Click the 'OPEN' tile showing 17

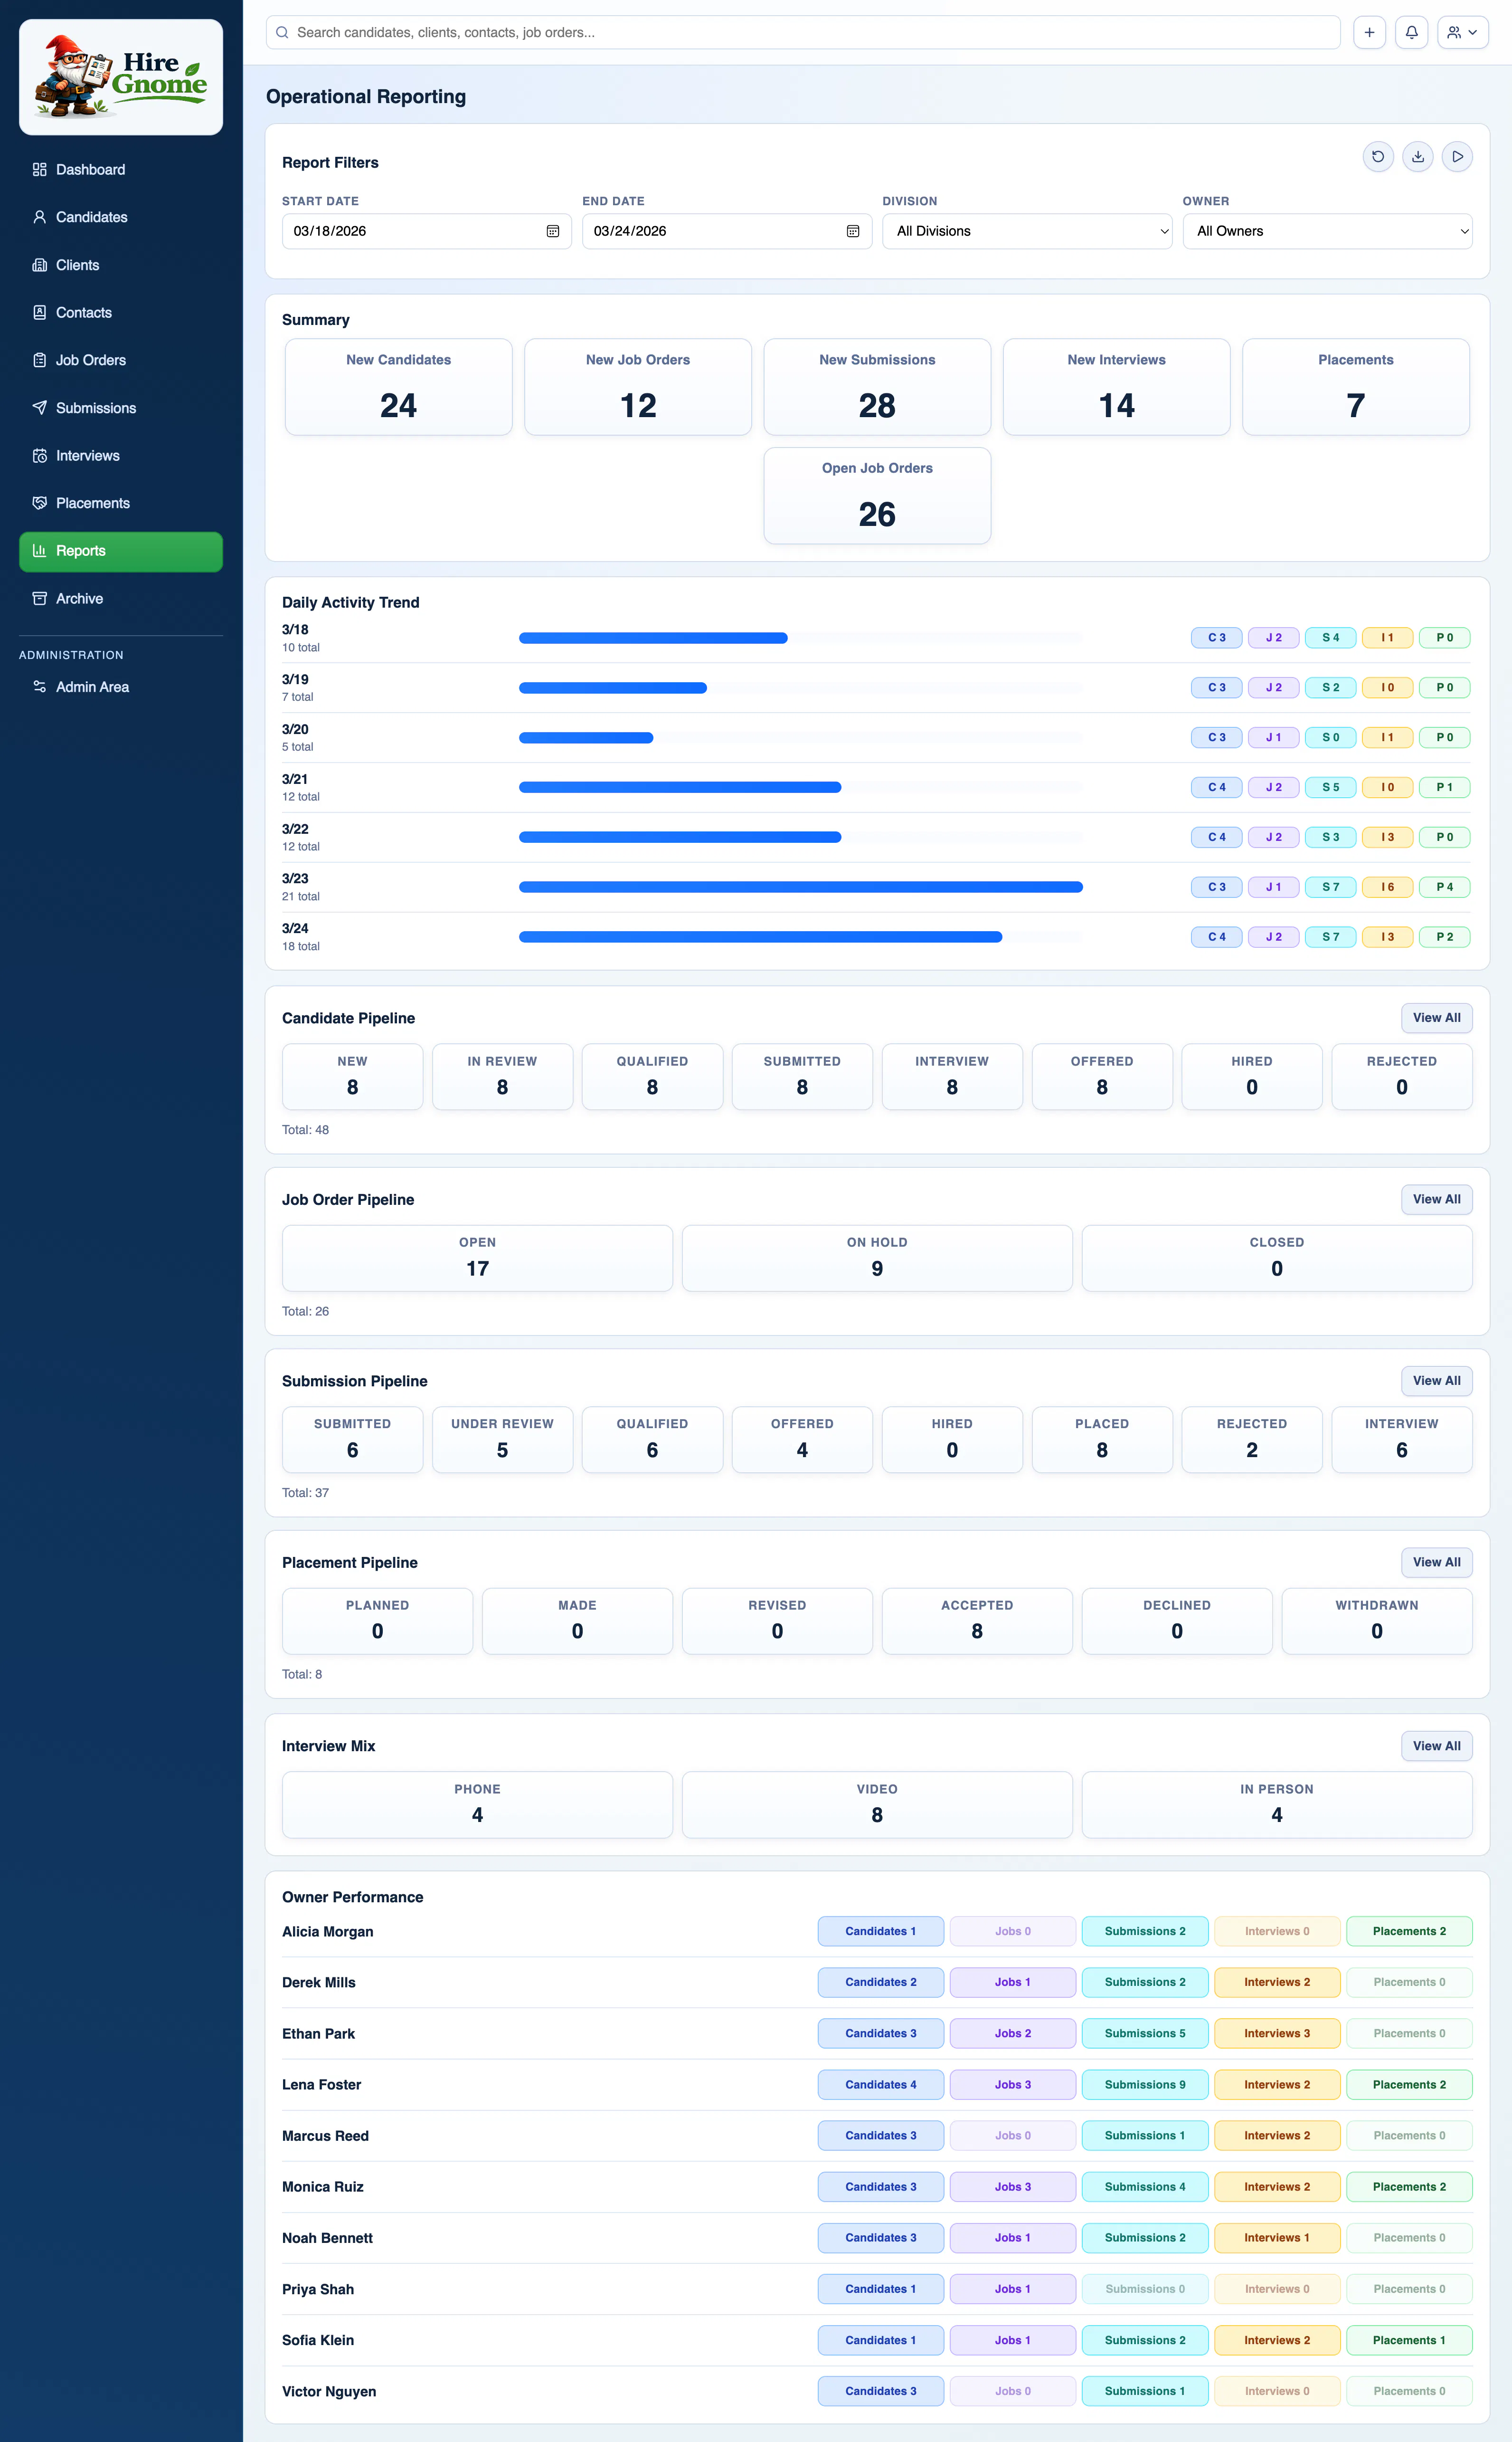477,1259
